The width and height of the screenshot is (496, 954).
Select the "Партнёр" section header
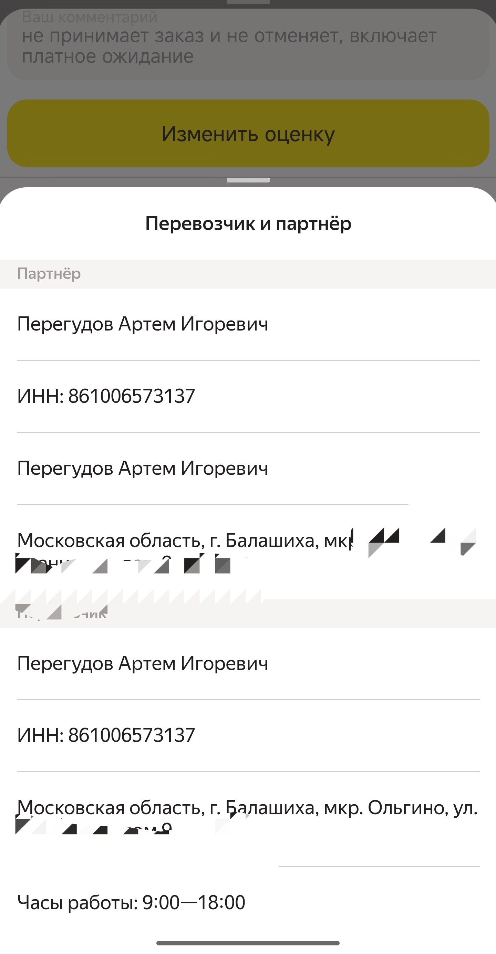(248, 274)
